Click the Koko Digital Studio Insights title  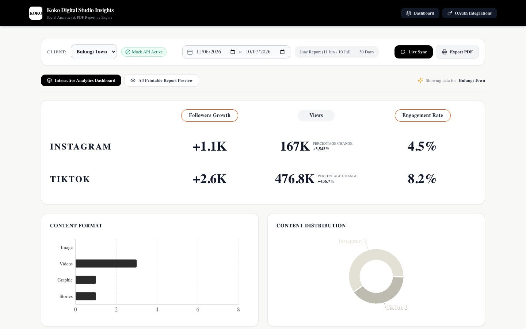click(x=80, y=10)
